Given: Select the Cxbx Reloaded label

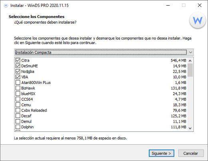Looking at the screenshot, I should click(x=34, y=110).
